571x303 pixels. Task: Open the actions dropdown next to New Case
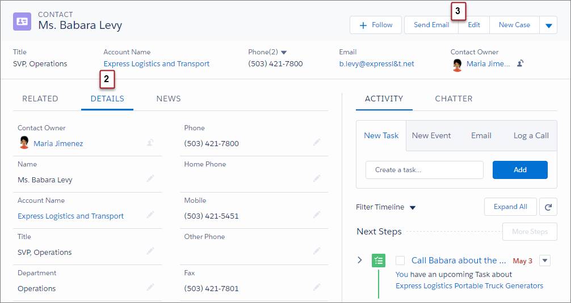548,25
